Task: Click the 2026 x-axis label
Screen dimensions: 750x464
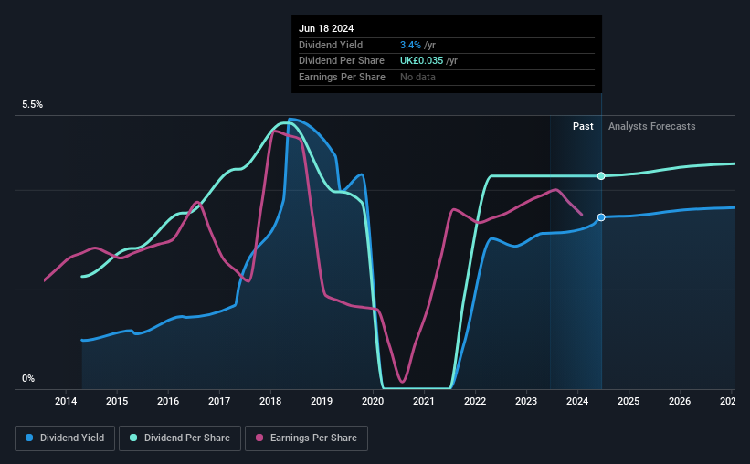Action: coord(680,401)
